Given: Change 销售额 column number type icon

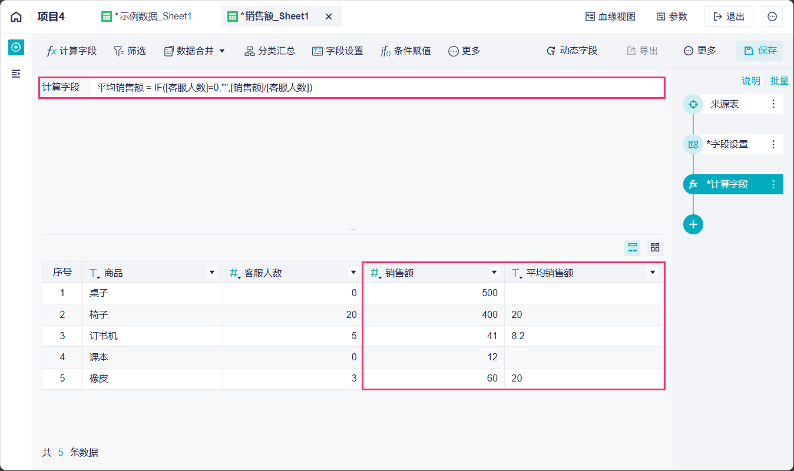Looking at the screenshot, I should [x=376, y=273].
